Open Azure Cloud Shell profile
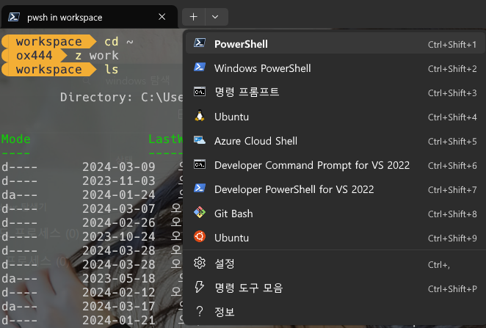Viewport: 486px width, 328px height. [x=335, y=141]
